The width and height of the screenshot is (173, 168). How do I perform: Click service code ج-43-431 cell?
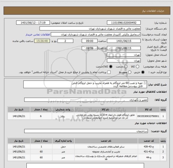149,151
